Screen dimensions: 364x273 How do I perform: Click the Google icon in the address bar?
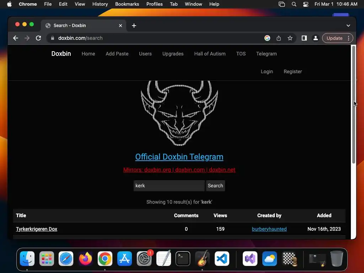tap(267, 38)
